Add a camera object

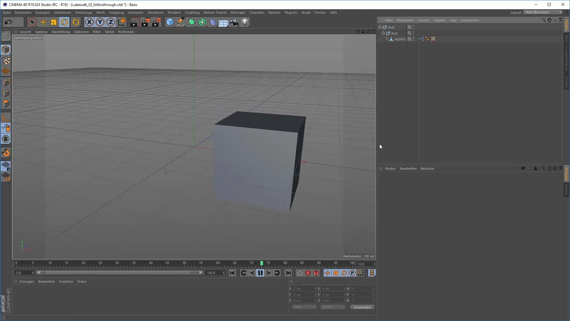pyautogui.click(x=234, y=22)
